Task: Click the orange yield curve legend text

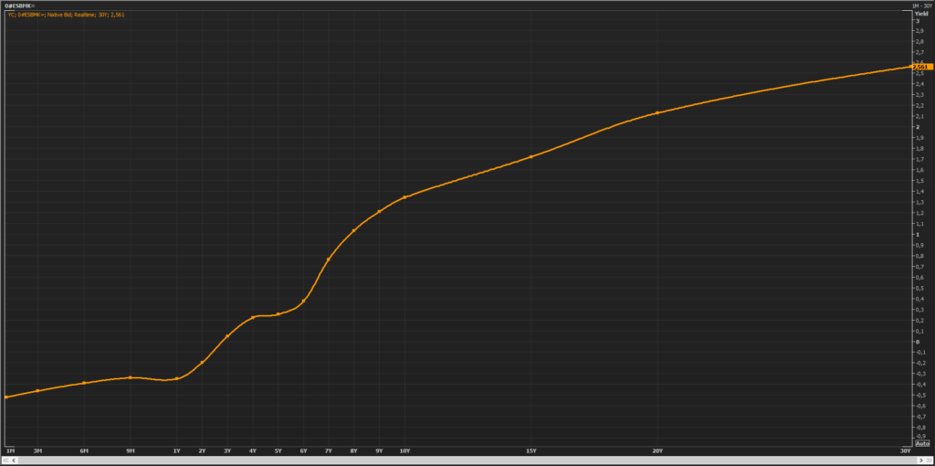Action: pyautogui.click(x=66, y=15)
